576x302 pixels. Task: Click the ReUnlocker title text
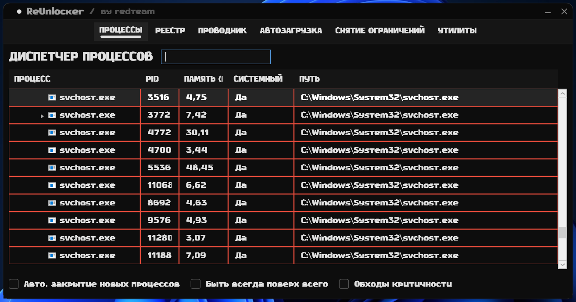click(55, 12)
